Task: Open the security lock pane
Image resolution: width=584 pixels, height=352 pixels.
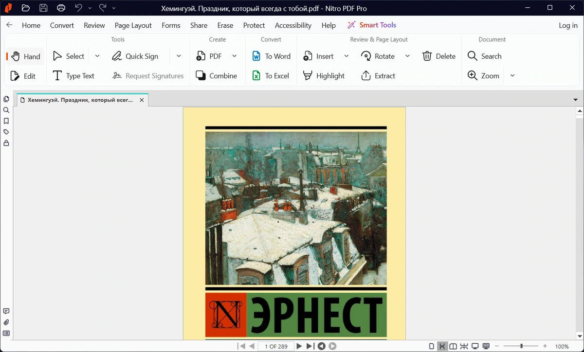Action: (6, 143)
